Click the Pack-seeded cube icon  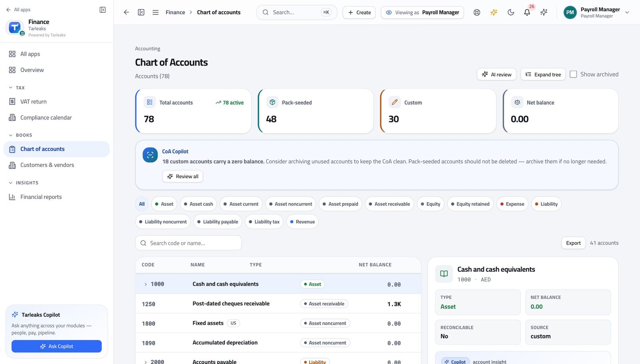click(272, 102)
